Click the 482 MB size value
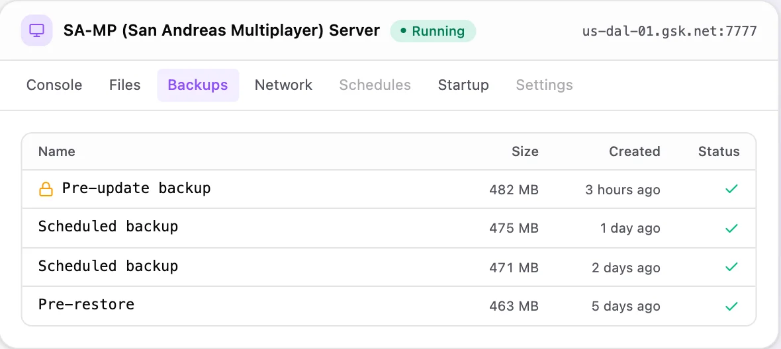This screenshot has width=781, height=349. point(514,190)
